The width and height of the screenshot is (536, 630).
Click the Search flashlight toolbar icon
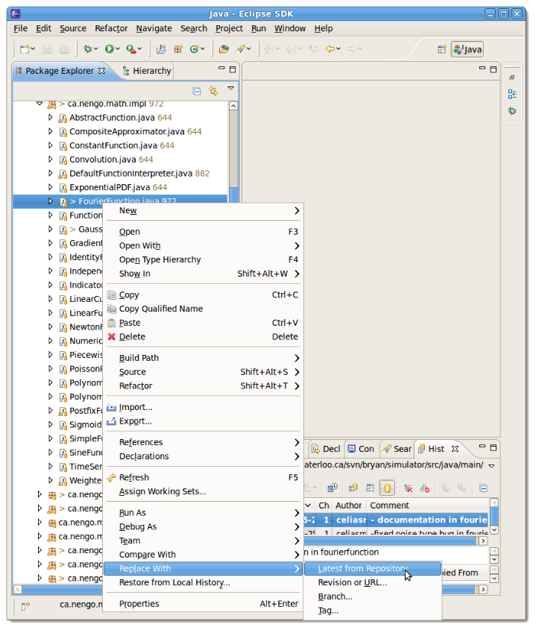tap(240, 49)
